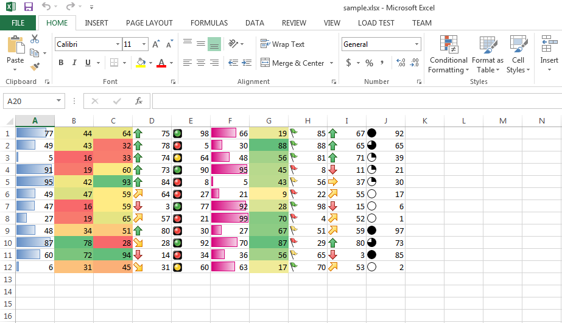Viewport: 562px width, 323px height.
Task: Select column F header
Action: (x=230, y=121)
